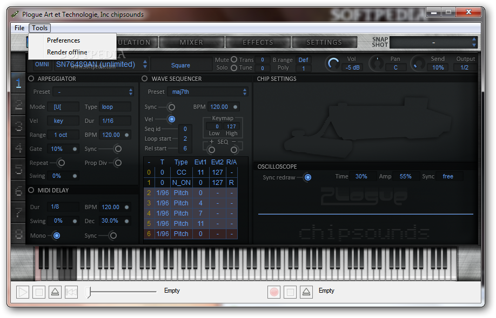
Task: Switch to the Mixer tab
Action: tap(191, 42)
